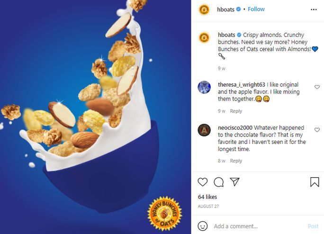The height and width of the screenshot is (234, 324).
Task: Open hboats username in the header
Action: [x=225, y=9]
